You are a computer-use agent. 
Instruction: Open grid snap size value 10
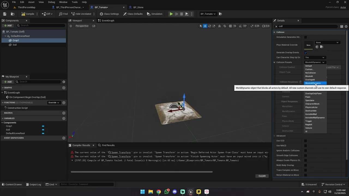(234, 26)
